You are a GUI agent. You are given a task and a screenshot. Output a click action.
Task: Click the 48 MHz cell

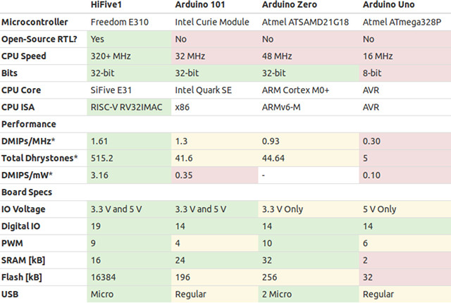click(x=309, y=56)
